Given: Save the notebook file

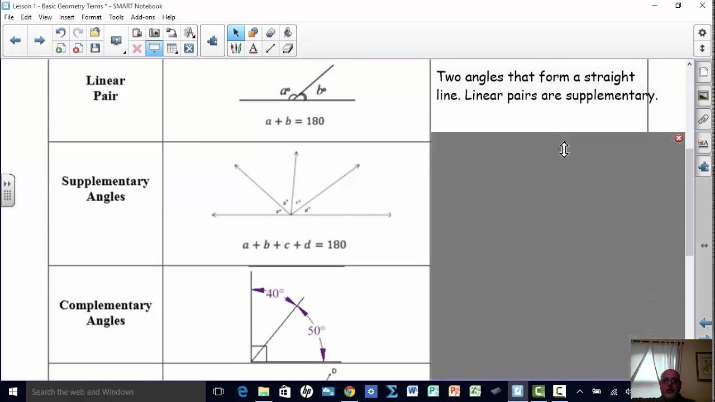Looking at the screenshot, I should [x=95, y=49].
